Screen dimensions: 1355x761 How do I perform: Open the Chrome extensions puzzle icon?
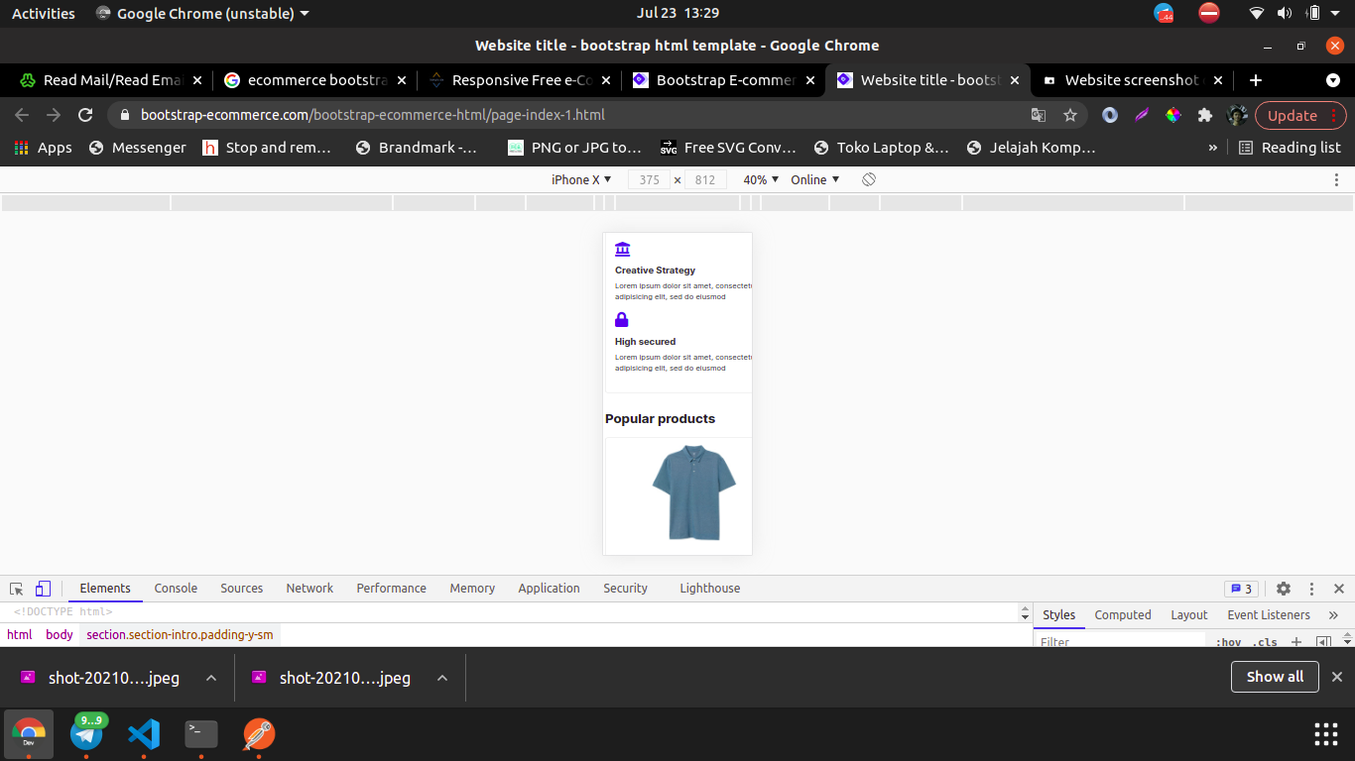point(1205,115)
